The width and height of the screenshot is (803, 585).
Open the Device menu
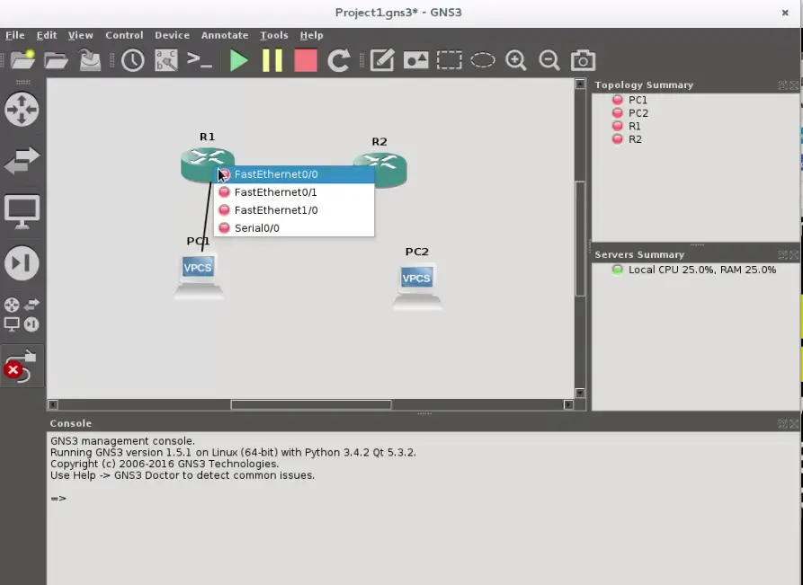172,35
